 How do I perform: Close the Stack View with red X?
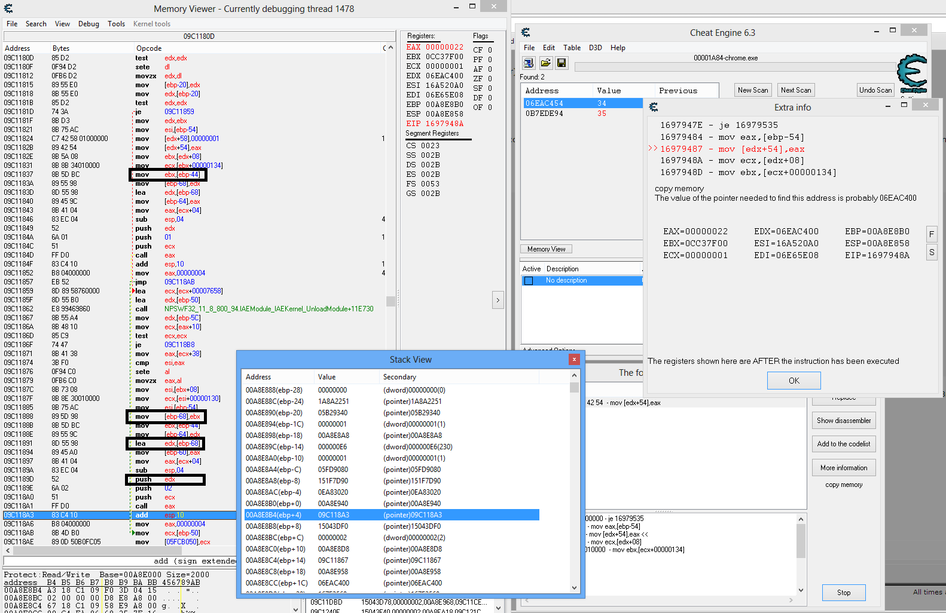pyautogui.click(x=574, y=359)
